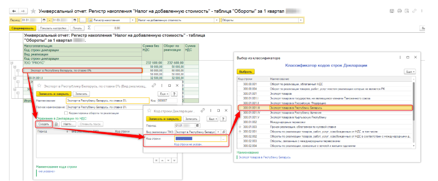Click Создать button in Экспорт window
The width and height of the screenshot is (438, 181).
coord(44,124)
